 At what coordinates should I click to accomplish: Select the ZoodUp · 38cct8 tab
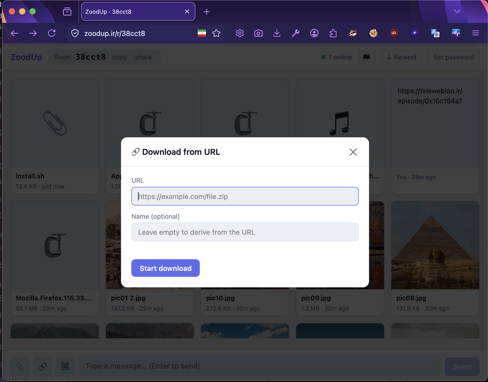138,11
